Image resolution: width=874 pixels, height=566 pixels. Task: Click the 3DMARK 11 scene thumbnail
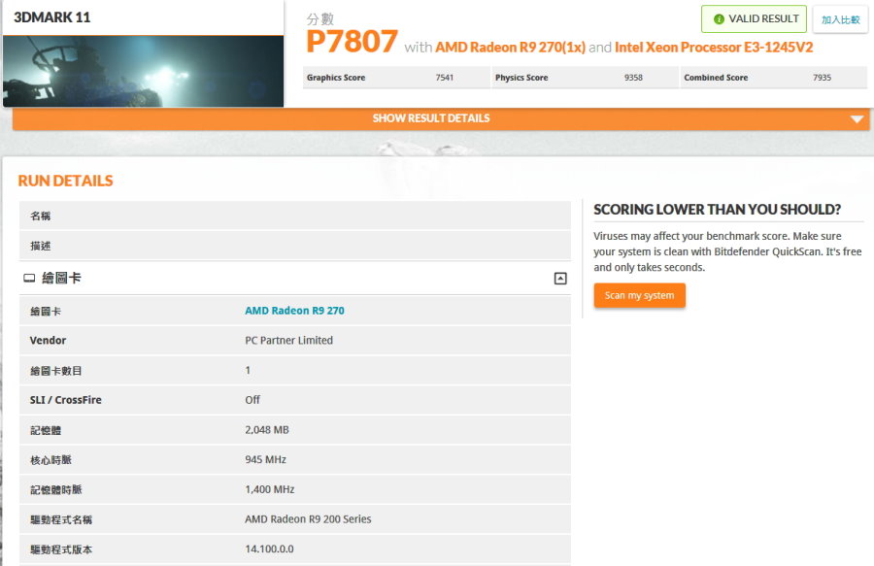click(144, 71)
